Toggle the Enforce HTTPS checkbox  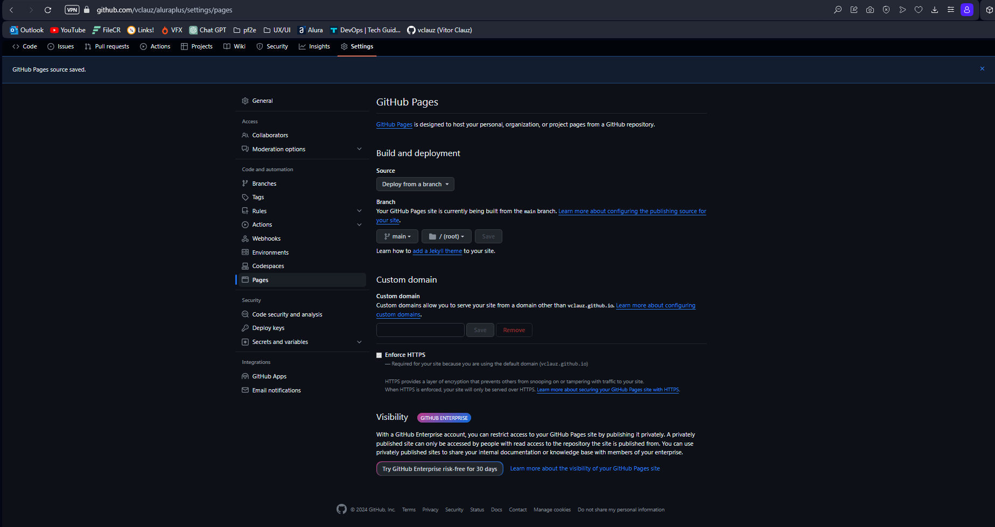[x=379, y=355]
